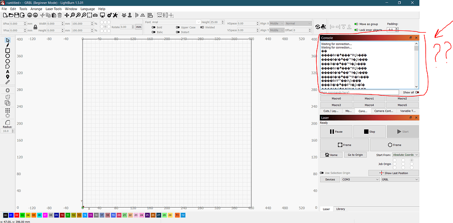Pick the Measure ruler tool

(x=8, y=82)
